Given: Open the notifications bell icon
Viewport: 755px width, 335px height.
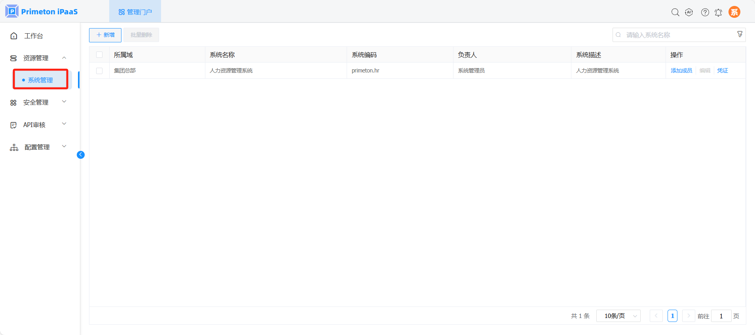Looking at the screenshot, I should pyautogui.click(x=718, y=12).
